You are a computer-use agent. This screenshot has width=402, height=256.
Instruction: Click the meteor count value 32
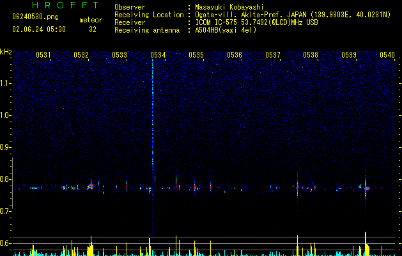coord(93,29)
